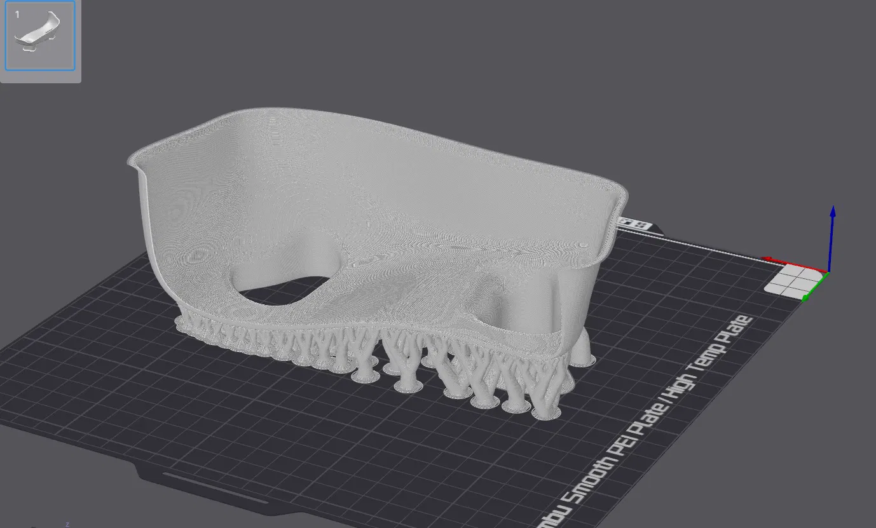The width and height of the screenshot is (876, 528).
Task: Click the blue Z axis arrow
Action: click(832, 238)
